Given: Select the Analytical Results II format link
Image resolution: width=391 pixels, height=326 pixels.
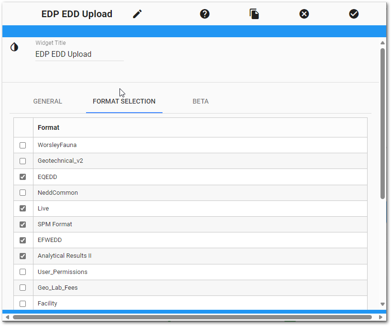Looking at the screenshot, I should coord(64,256).
